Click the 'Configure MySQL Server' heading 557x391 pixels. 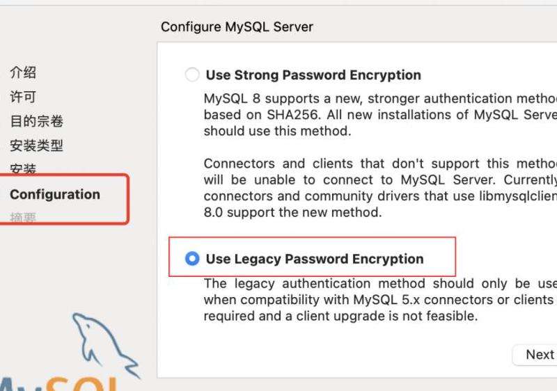coord(237,26)
